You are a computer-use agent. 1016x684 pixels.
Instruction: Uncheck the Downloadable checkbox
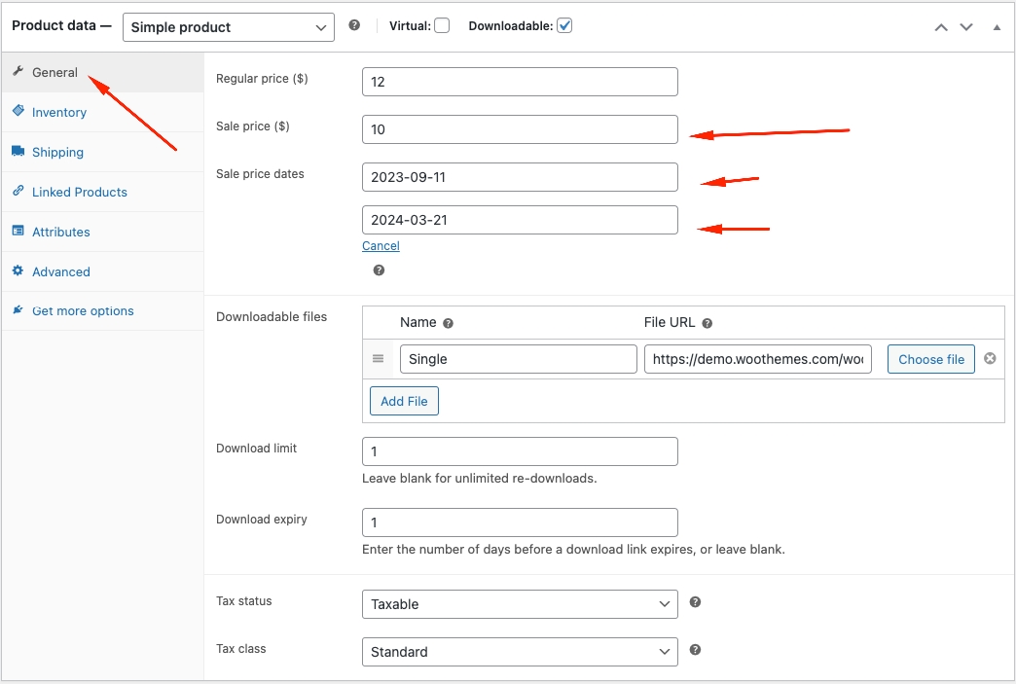564,26
